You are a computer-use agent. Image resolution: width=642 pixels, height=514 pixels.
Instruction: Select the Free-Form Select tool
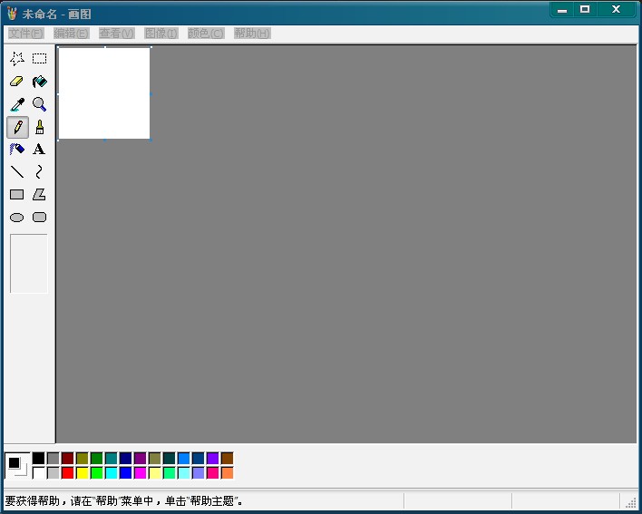[x=17, y=59]
